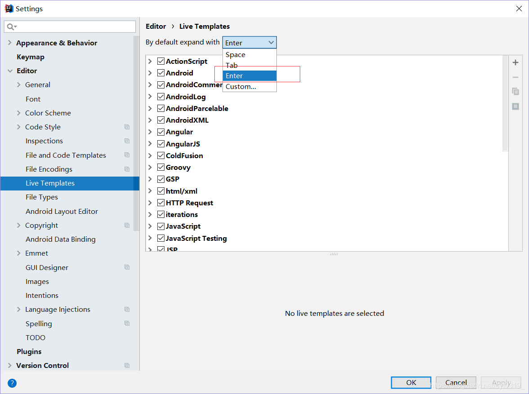Click the project-level icon beside GUI Designer
This screenshot has width=529, height=394.
coord(127,267)
